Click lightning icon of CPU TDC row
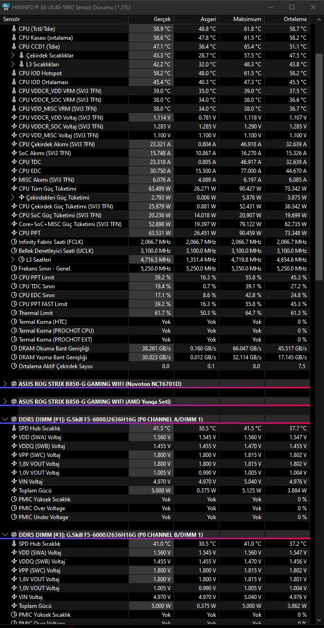 tap(14, 162)
